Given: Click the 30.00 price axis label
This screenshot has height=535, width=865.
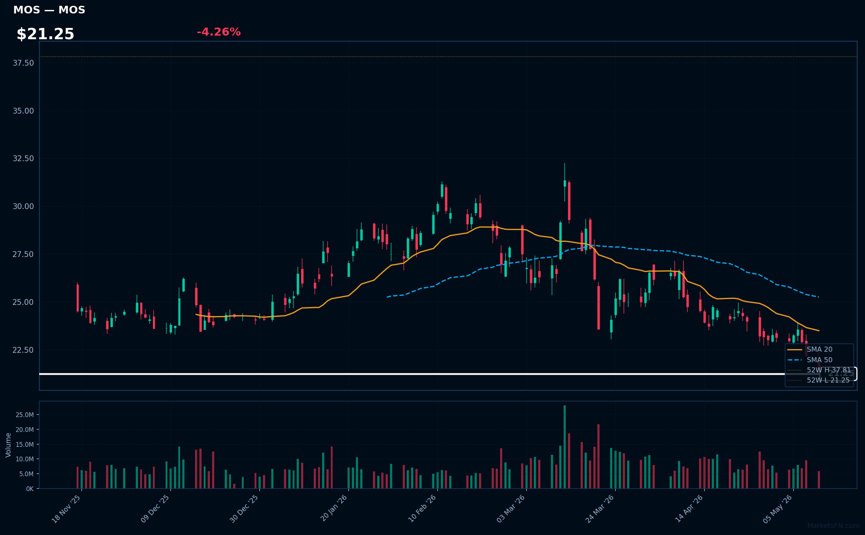Looking at the screenshot, I should pos(23,207).
